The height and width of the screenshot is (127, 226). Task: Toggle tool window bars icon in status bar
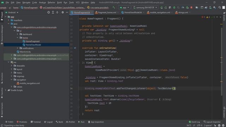point(2,126)
